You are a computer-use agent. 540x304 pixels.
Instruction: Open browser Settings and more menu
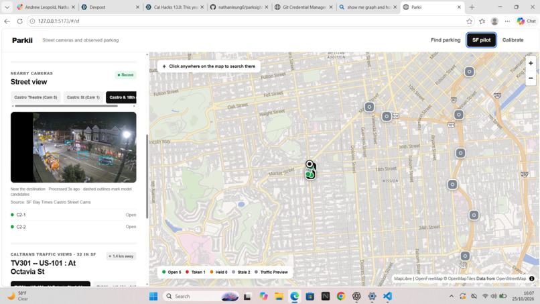point(507,21)
